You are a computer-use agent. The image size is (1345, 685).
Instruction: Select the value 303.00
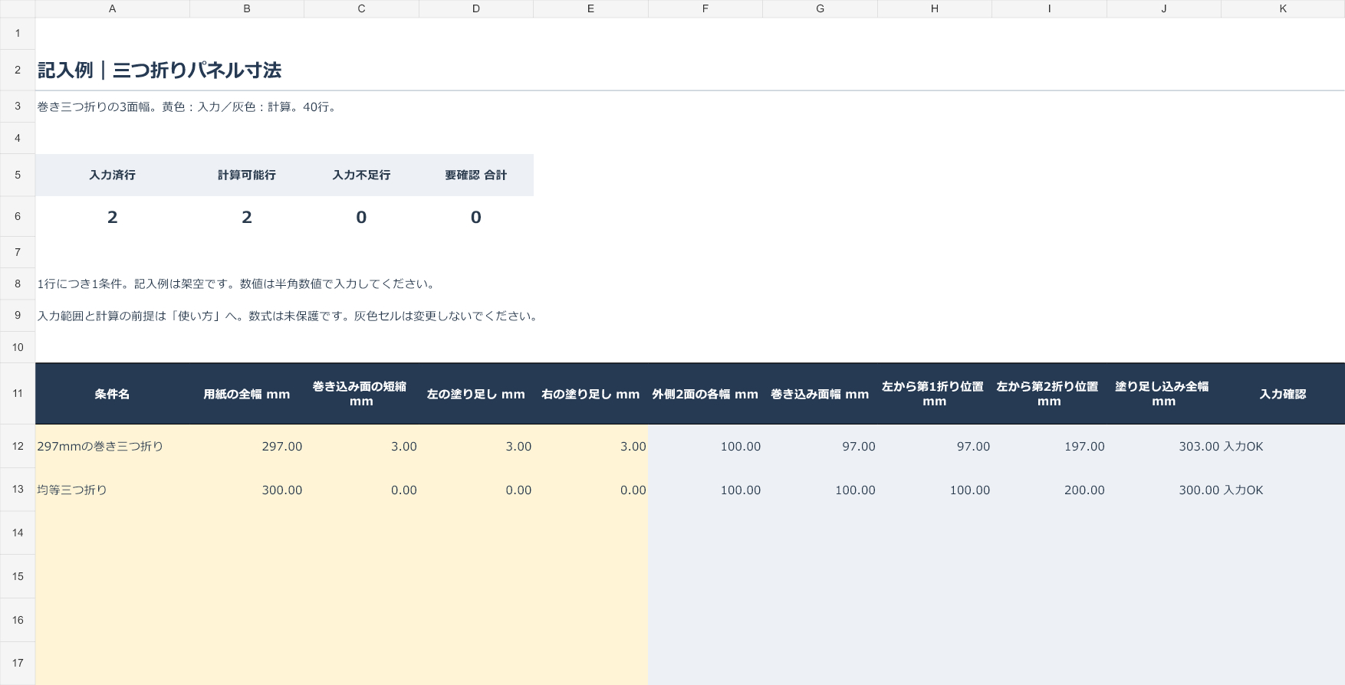point(1163,446)
